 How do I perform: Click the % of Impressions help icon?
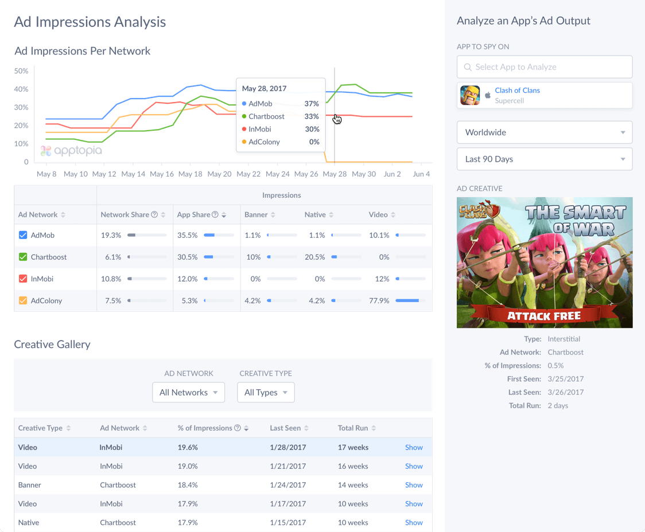[238, 428]
